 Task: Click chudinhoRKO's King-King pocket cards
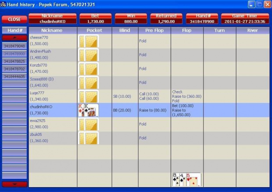(89, 110)
